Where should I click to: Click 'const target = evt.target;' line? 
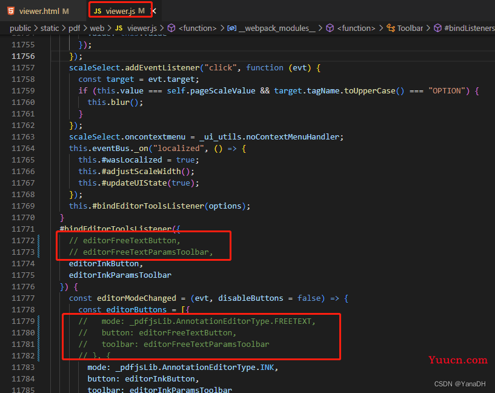[139, 79]
